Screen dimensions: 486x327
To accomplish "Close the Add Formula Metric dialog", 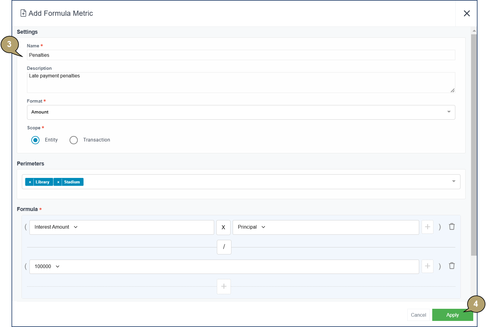I will click(467, 13).
